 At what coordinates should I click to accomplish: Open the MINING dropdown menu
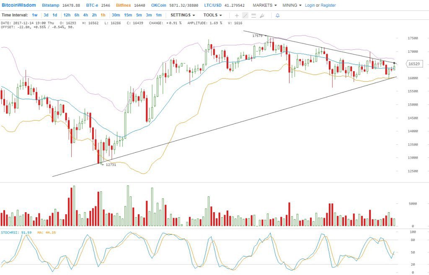click(x=292, y=5)
